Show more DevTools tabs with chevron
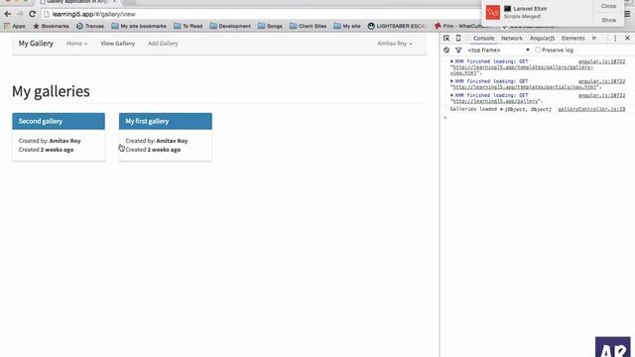Image resolution: width=635 pixels, height=357 pixels. [594, 38]
